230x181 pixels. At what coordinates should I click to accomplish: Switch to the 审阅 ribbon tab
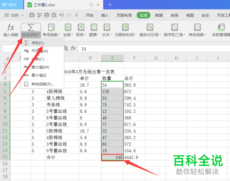tap(174, 15)
